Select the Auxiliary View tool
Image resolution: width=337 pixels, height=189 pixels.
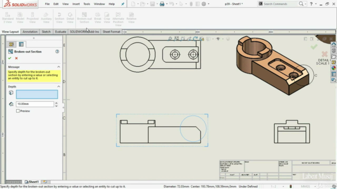click(46, 18)
